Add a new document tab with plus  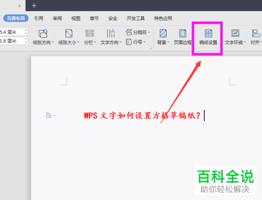tap(34, 6)
